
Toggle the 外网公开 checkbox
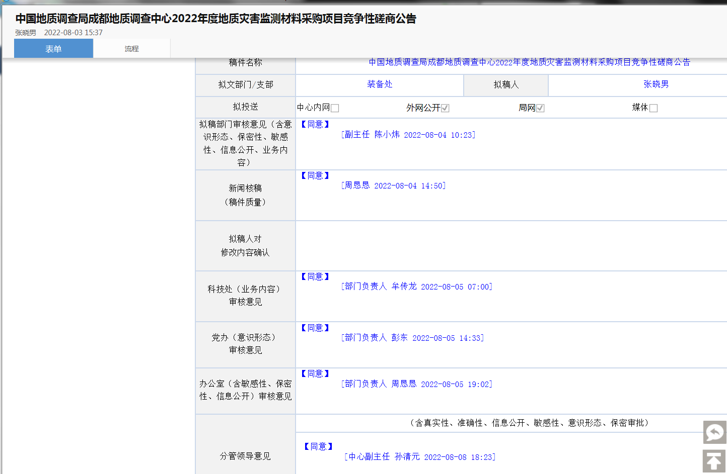click(445, 108)
